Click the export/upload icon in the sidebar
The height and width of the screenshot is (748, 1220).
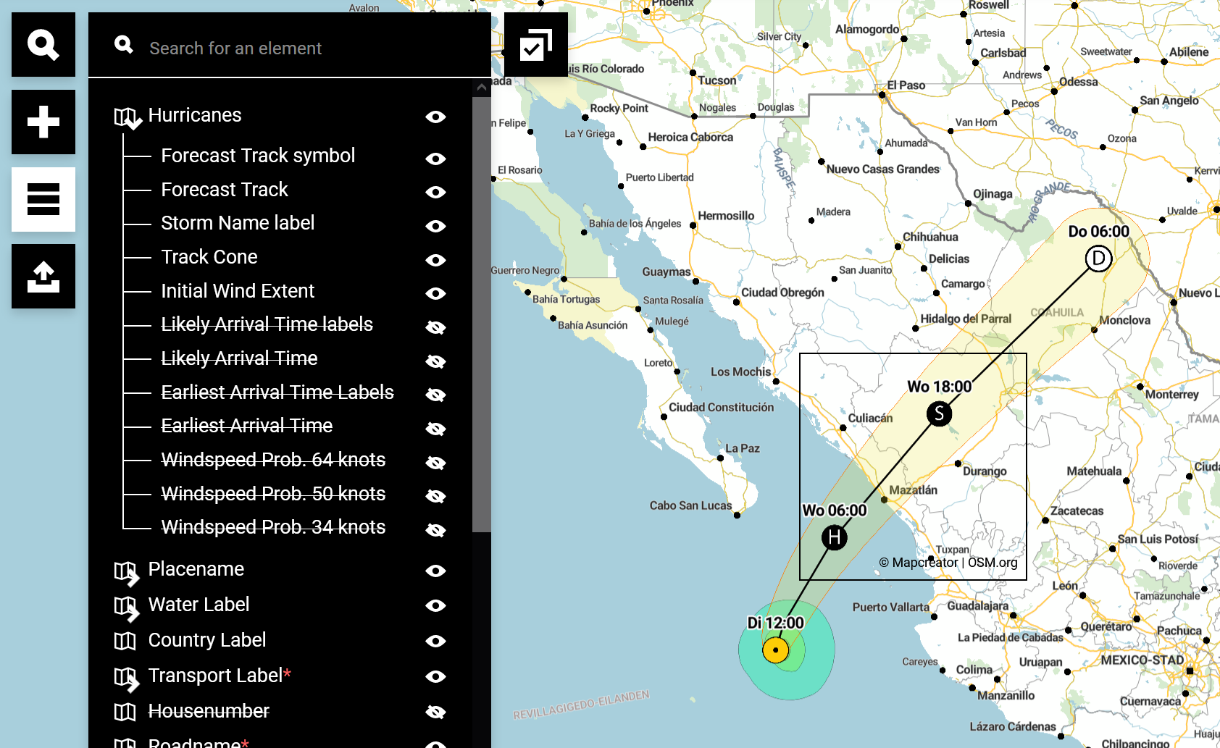pos(43,276)
